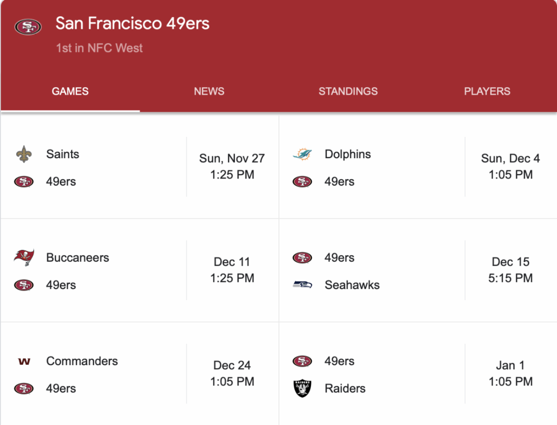Switch to the News tab
This screenshot has width=557, height=425.
coord(209,91)
